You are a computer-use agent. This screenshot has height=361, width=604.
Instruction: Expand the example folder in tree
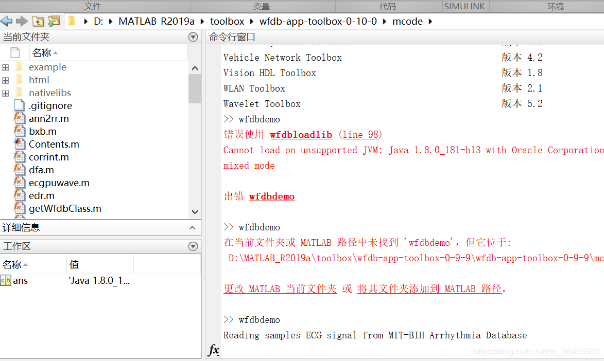(5, 67)
